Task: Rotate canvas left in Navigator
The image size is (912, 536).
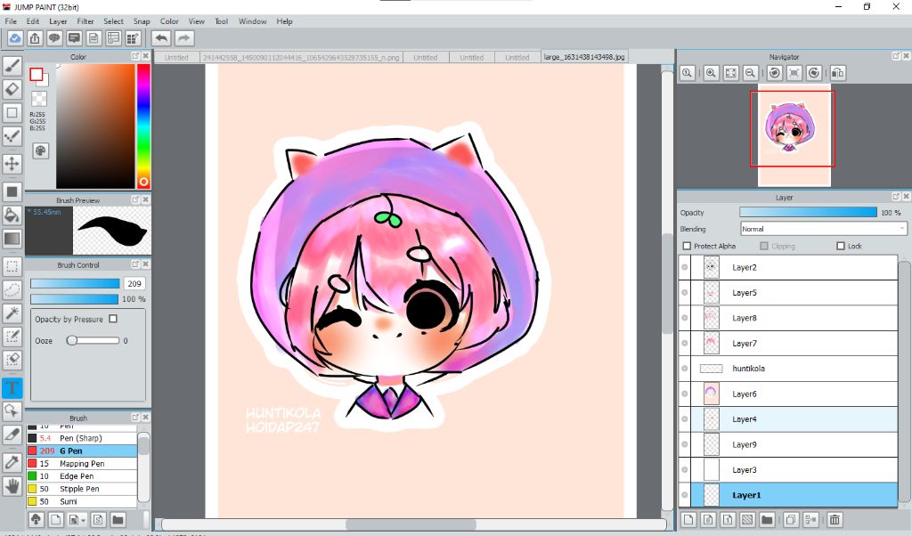Action: 774,73
